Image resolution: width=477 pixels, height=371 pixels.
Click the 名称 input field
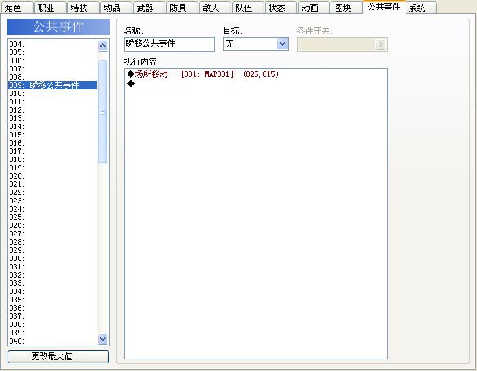pyautogui.click(x=170, y=44)
